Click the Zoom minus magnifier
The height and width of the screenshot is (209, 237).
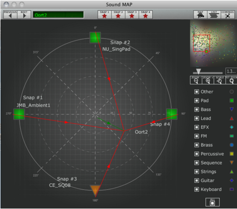196,80
